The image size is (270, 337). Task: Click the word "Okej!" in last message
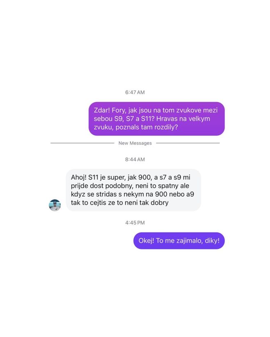point(146,241)
